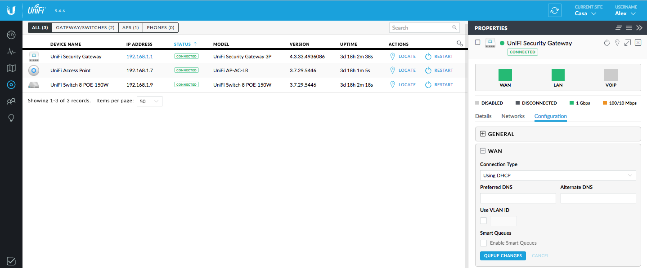647x268 pixels.
Task: Click the Alternate DNS input field
Action: (598, 198)
